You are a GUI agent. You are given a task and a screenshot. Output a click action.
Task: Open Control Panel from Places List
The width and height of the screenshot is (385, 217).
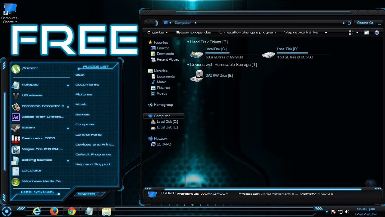(x=89, y=135)
